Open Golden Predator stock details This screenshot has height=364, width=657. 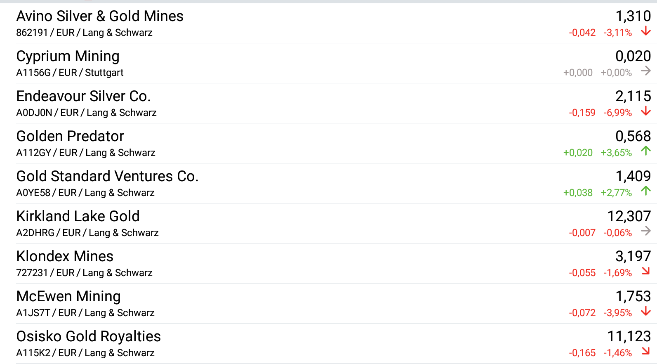(70, 136)
